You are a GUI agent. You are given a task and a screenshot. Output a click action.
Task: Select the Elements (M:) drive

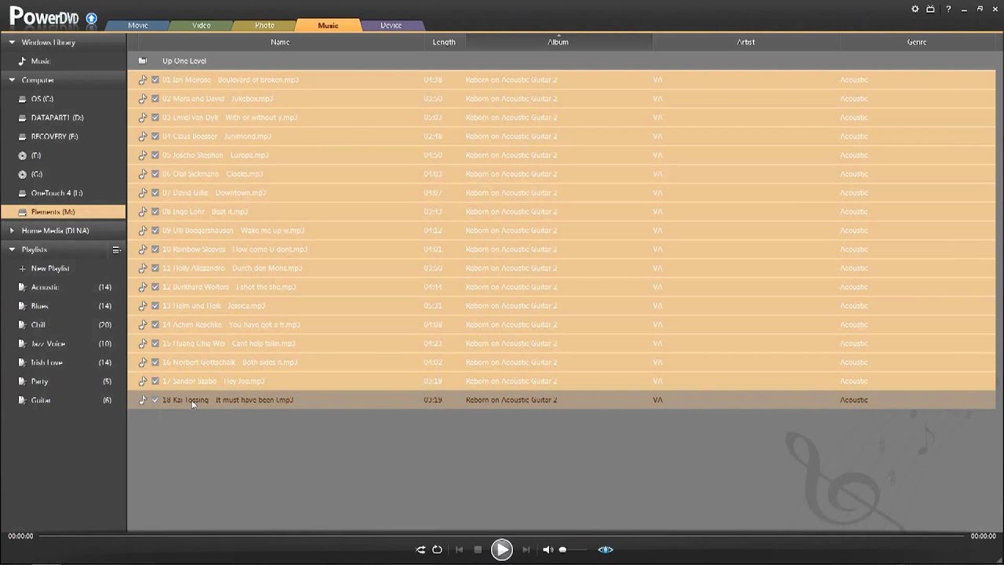tap(63, 212)
